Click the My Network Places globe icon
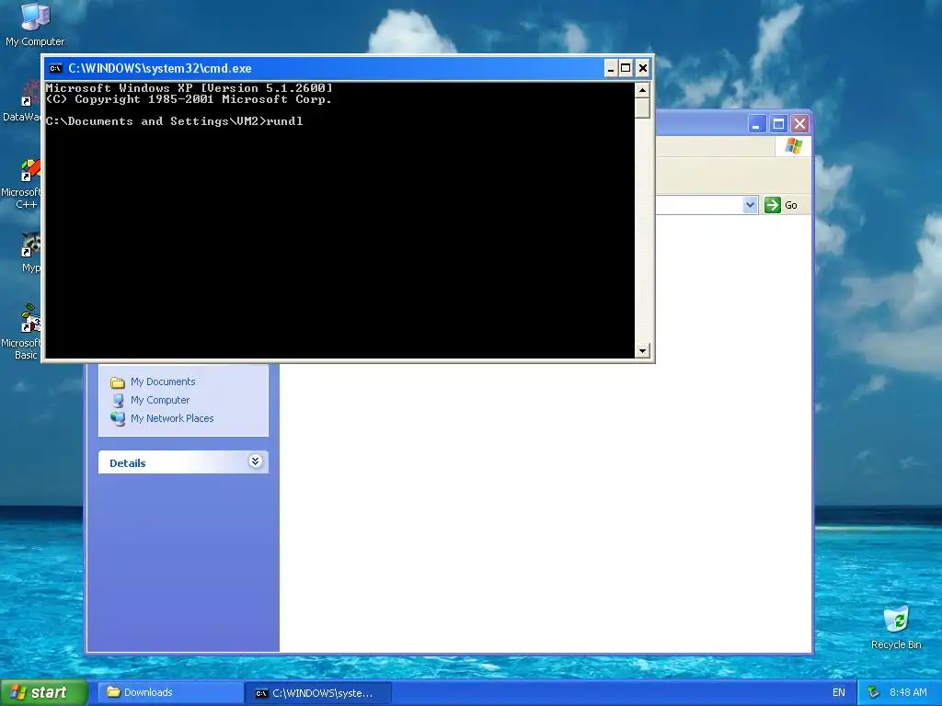Viewport: 942px width, 706px height. click(118, 419)
